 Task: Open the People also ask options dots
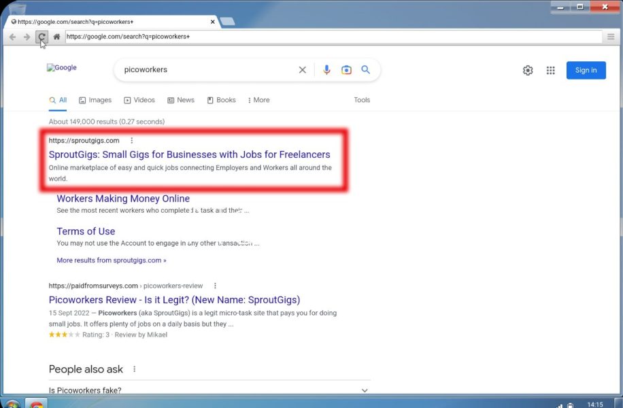coord(134,369)
